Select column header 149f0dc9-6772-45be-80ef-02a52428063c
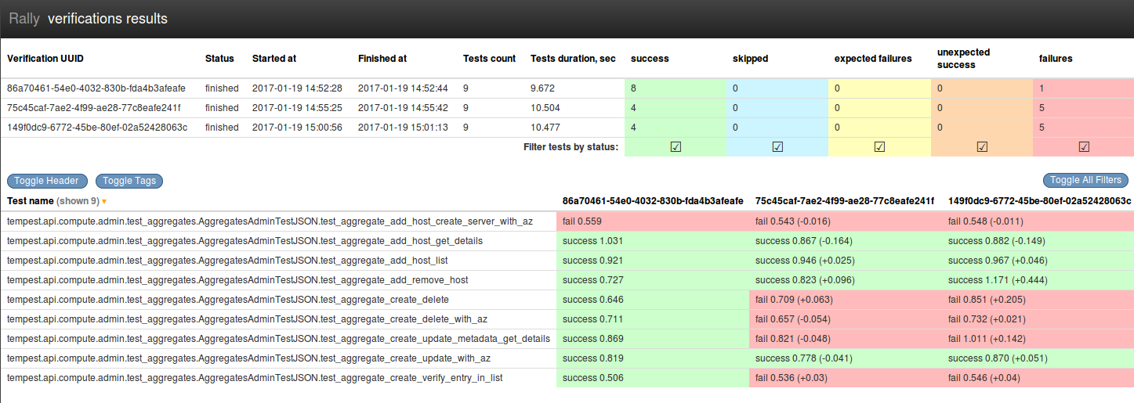 tap(1039, 201)
